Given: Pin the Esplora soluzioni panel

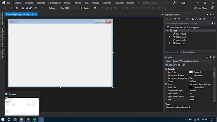Looking at the screenshot, I should point(211,15).
